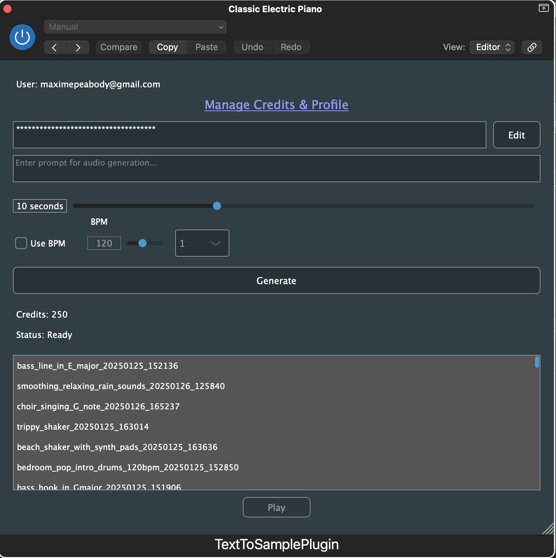Click the Generate button

pyautogui.click(x=276, y=280)
